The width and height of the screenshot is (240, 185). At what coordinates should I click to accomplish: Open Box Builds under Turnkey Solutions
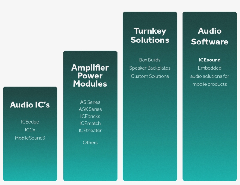tap(150, 60)
